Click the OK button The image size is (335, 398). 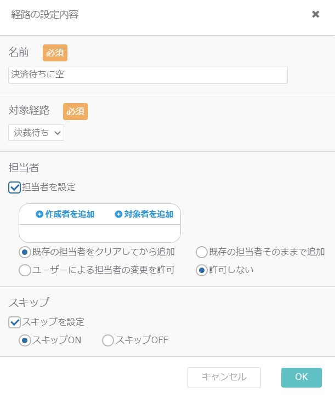[301, 377]
